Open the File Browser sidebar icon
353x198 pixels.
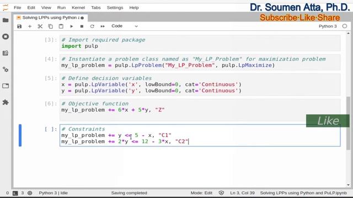6,20
